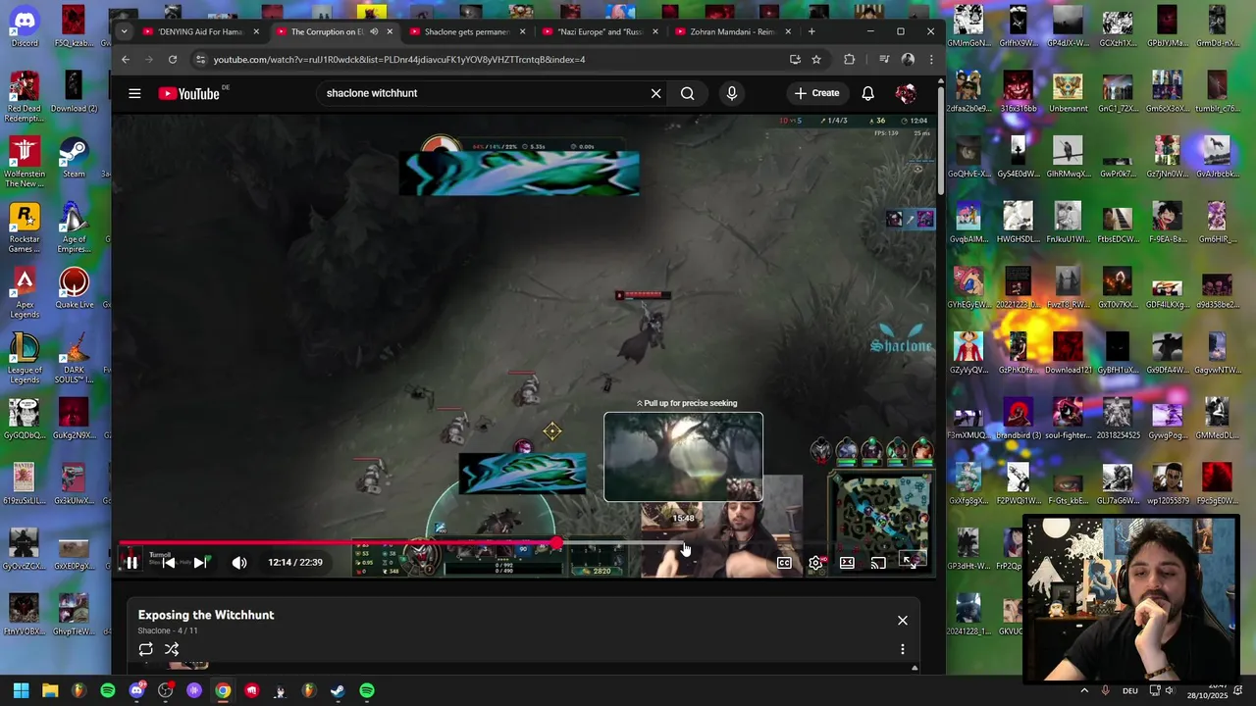This screenshot has height=706, width=1256.
Task: Open the Discord desktop shortcut
Action: [25, 26]
